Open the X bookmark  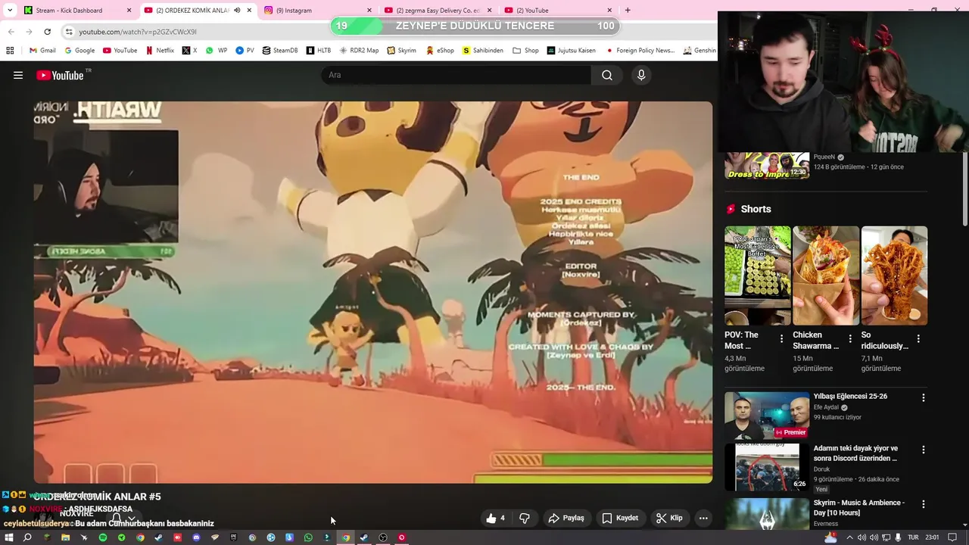coord(189,50)
